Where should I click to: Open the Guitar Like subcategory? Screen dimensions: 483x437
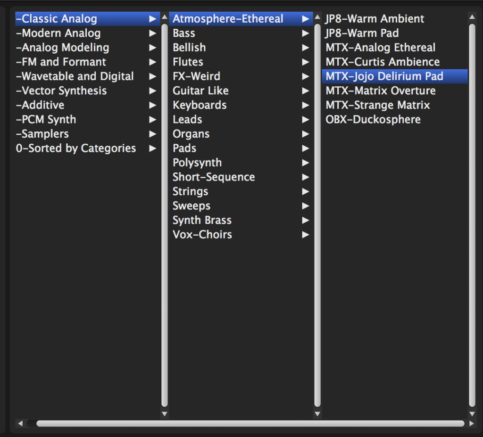coord(241,91)
